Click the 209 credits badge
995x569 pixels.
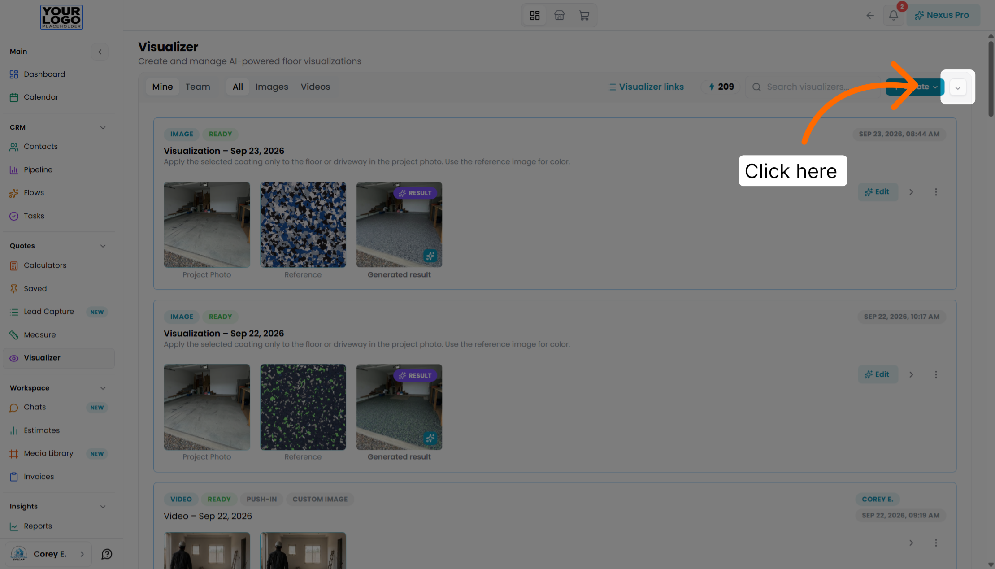point(721,87)
